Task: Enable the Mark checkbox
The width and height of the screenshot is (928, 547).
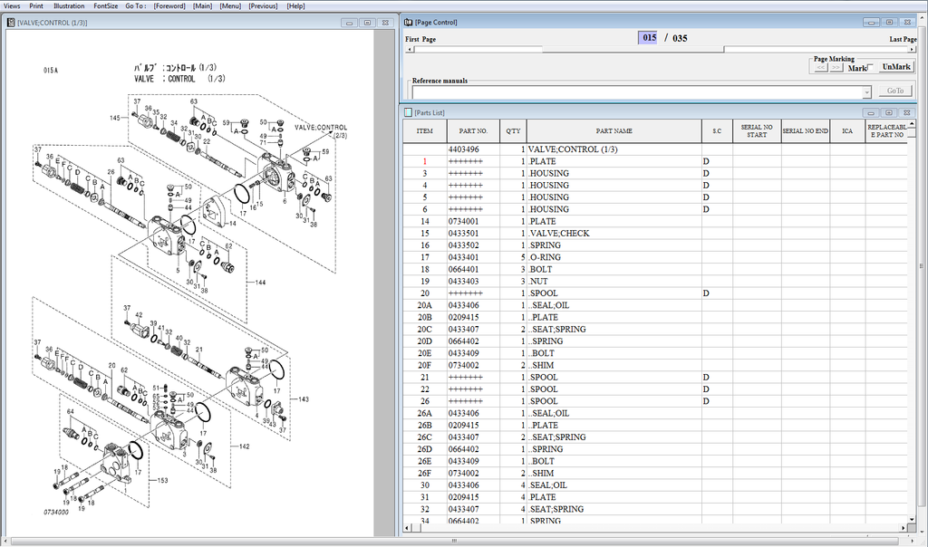Action: (x=872, y=68)
